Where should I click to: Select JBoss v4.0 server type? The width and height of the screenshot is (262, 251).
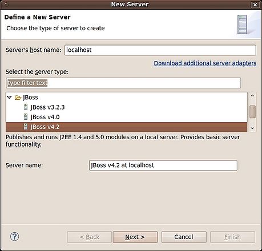click(127, 117)
